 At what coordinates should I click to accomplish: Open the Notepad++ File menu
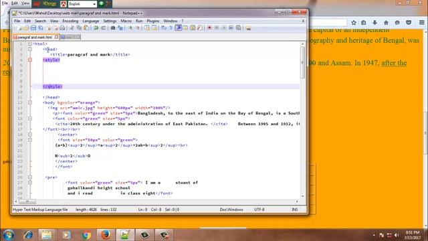pyautogui.click(x=17, y=21)
